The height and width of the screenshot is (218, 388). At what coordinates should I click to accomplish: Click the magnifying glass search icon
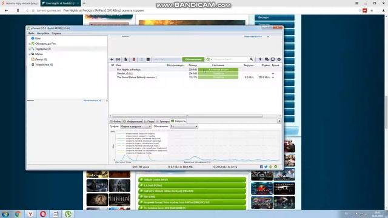pyautogui.click(x=252, y=59)
